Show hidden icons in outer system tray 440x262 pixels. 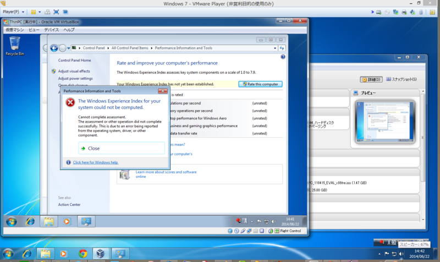(x=380, y=254)
